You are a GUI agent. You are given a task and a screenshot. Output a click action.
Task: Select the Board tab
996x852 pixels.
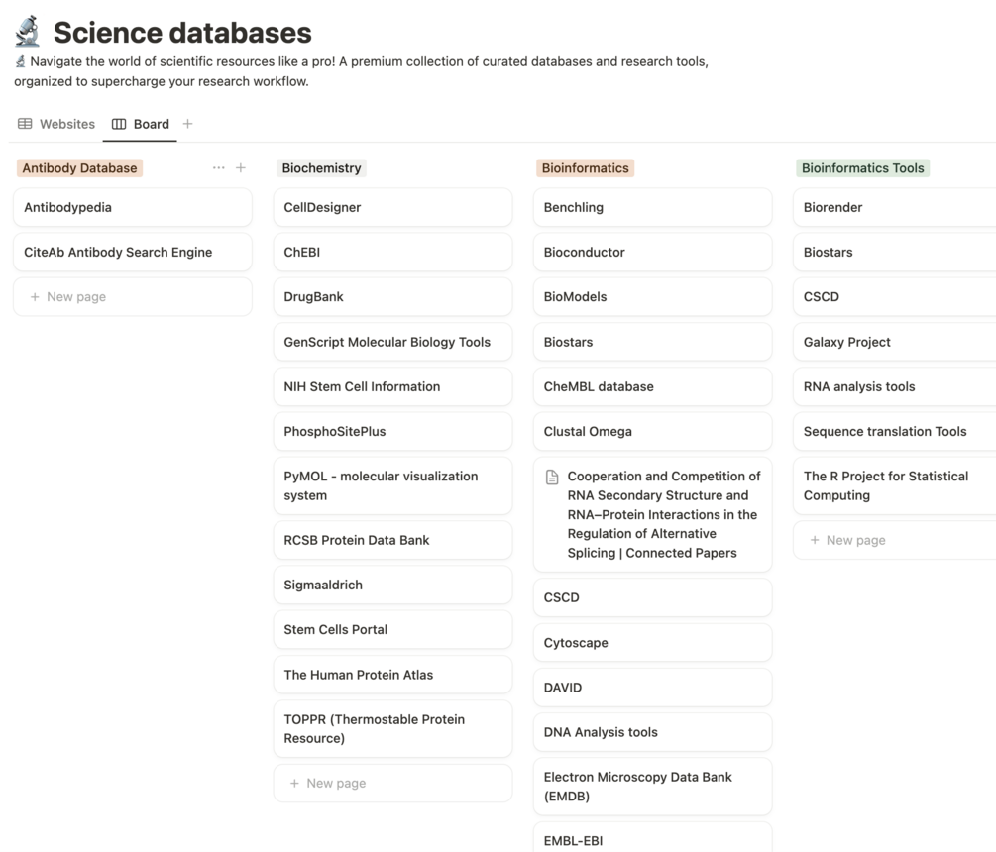[x=152, y=123]
